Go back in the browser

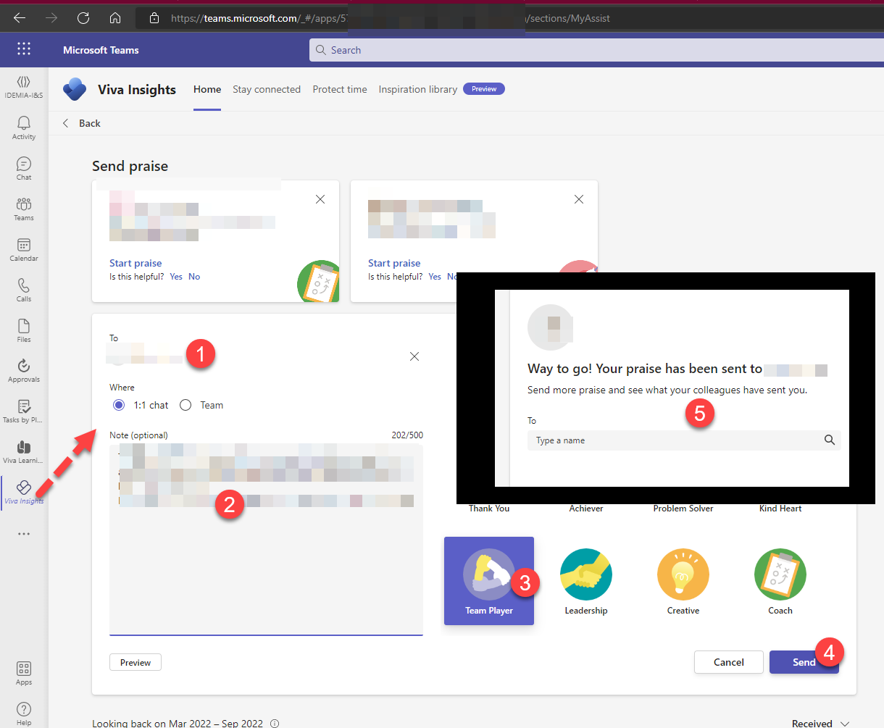point(20,18)
